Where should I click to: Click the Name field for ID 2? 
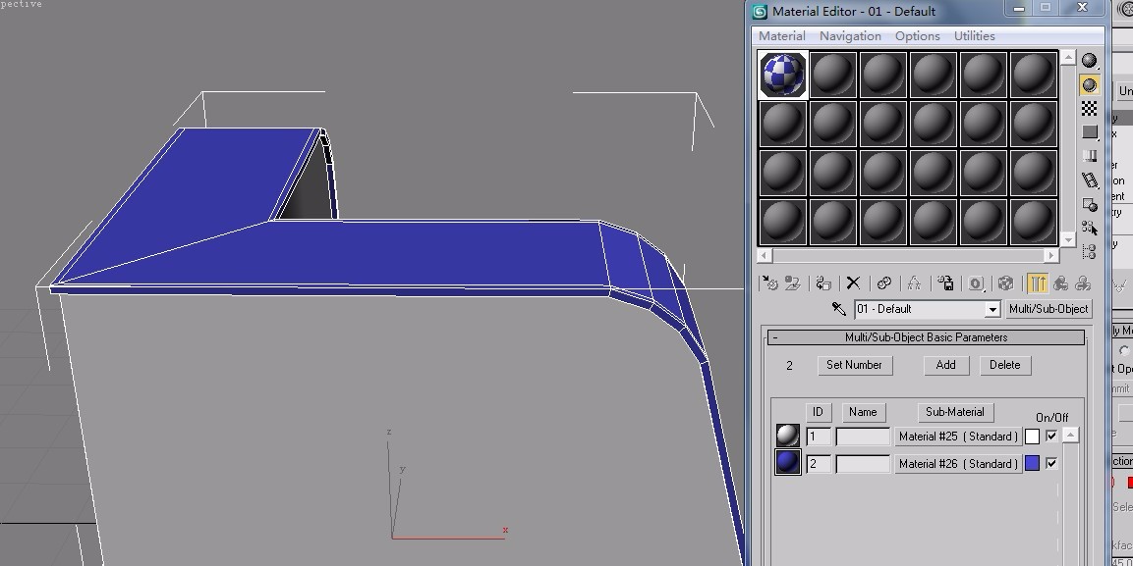click(863, 464)
